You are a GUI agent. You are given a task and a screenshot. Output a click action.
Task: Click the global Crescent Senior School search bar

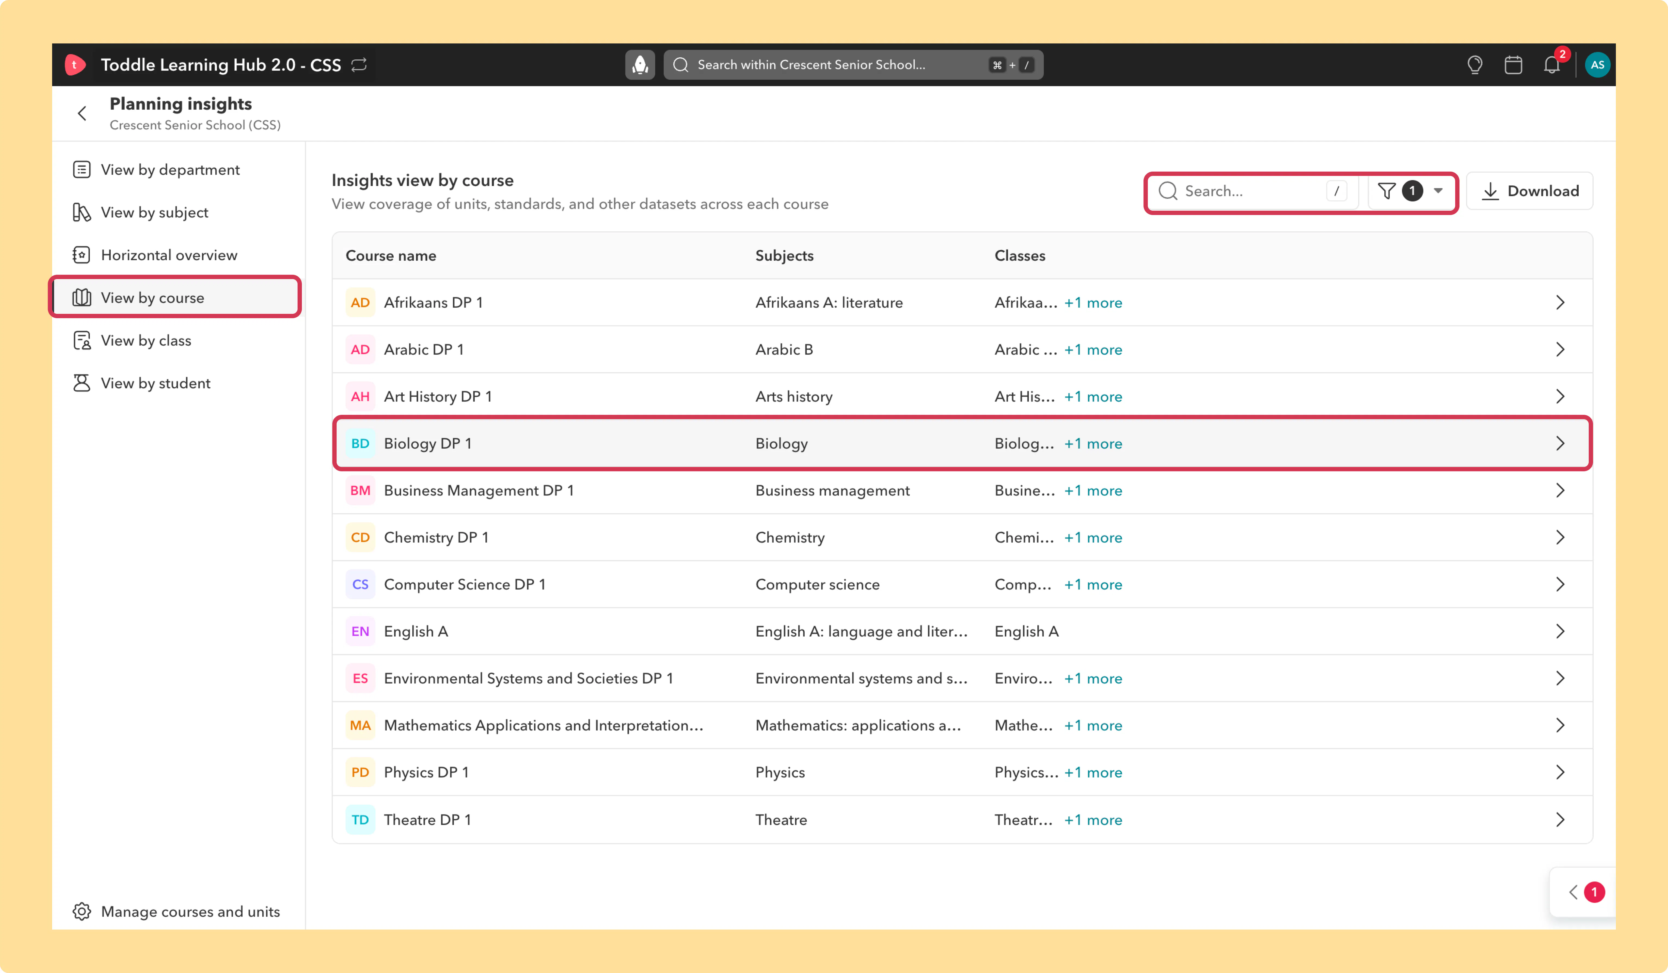[853, 65]
